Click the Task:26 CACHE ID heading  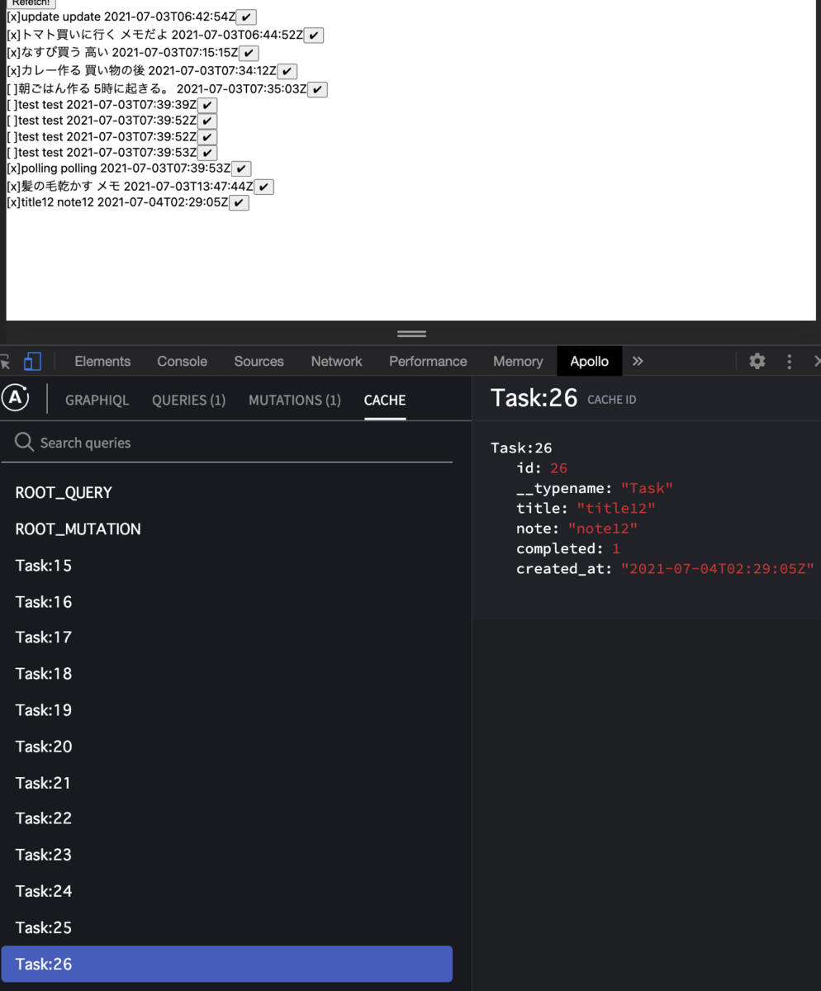(x=563, y=398)
